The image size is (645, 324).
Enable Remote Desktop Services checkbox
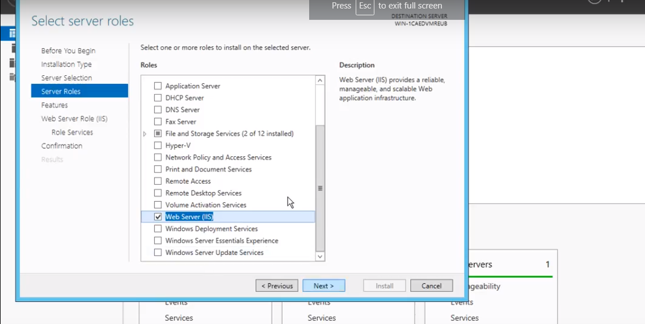click(158, 193)
